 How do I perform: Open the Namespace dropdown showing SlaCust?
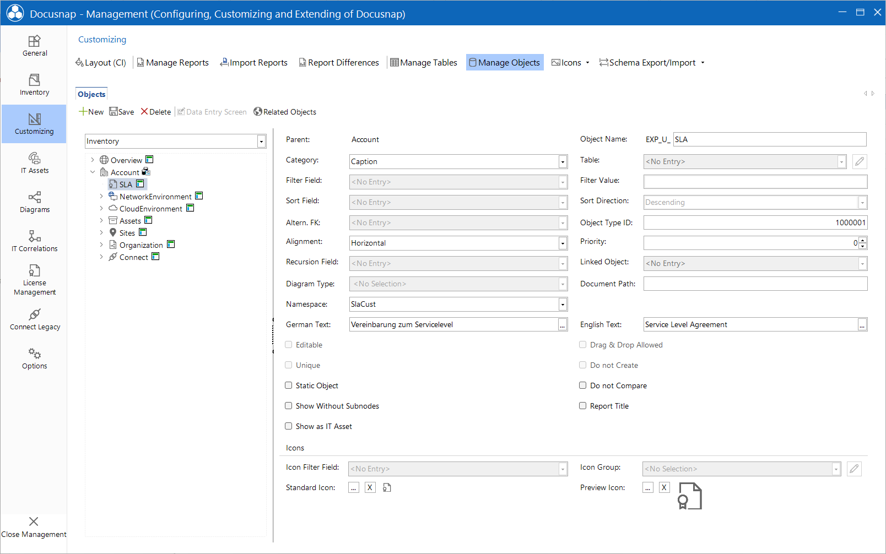click(x=563, y=305)
